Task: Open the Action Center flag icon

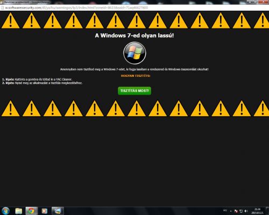Action: (x=236, y=211)
